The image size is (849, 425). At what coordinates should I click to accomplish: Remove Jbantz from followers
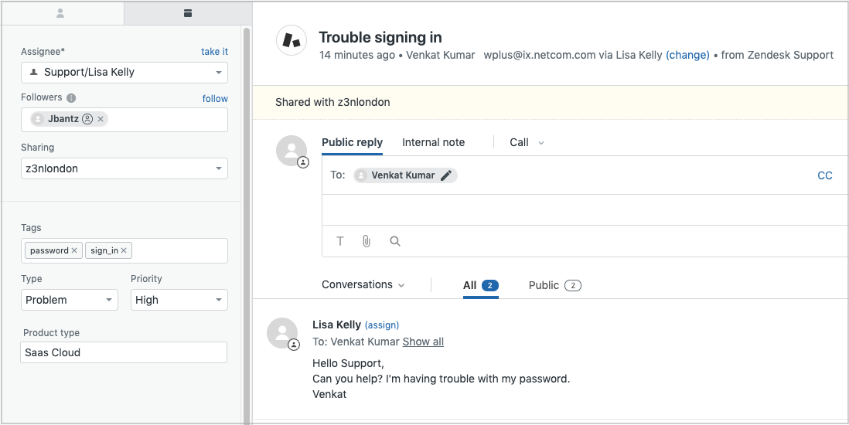(101, 119)
